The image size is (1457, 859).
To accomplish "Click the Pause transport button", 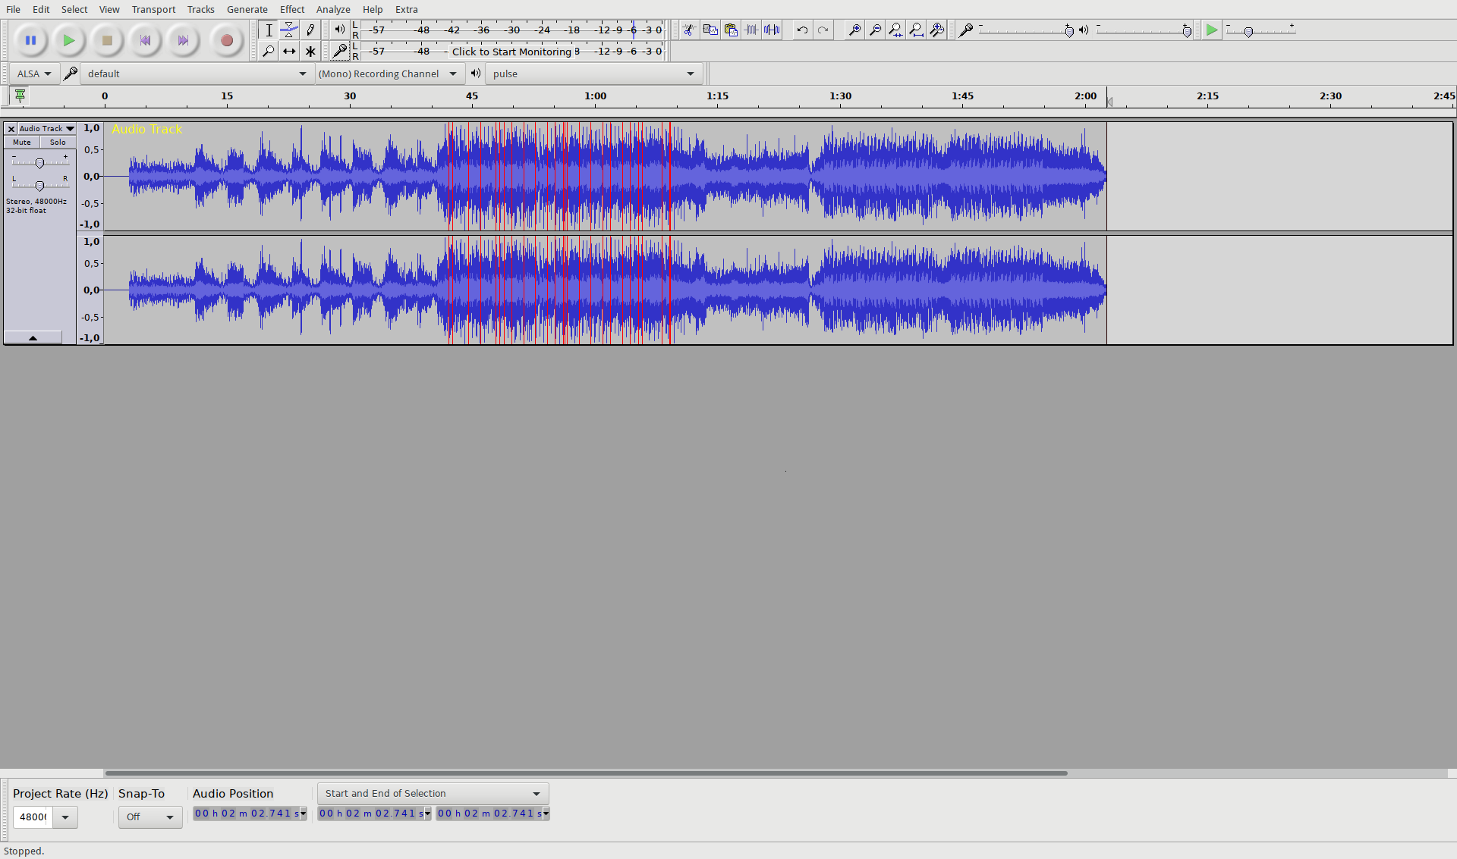I will [x=30, y=41].
